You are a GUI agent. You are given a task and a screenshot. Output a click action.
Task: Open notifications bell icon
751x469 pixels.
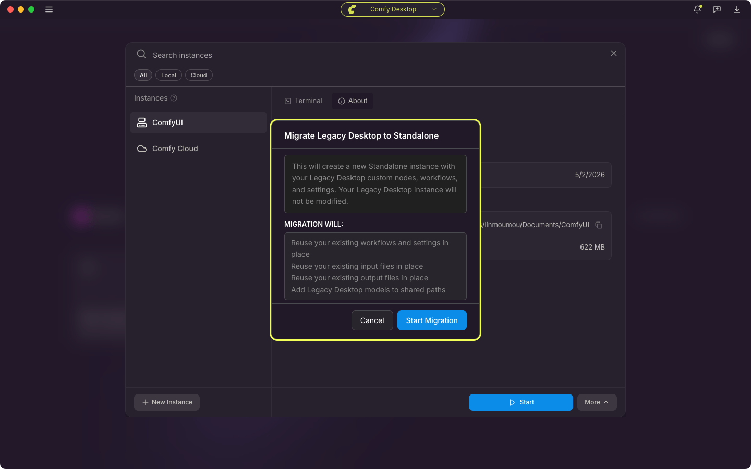(697, 9)
